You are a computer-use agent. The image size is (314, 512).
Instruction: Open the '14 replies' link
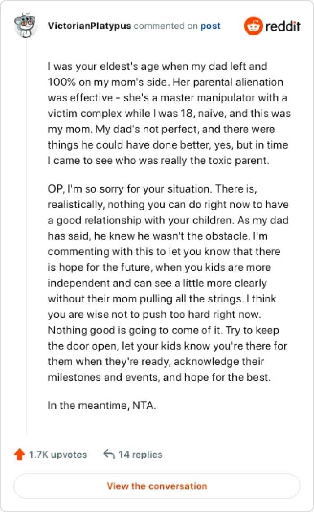click(140, 455)
